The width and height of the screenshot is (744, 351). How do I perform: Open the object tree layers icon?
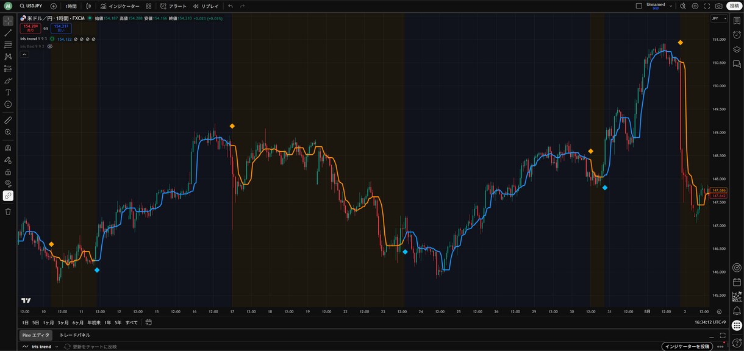737,49
